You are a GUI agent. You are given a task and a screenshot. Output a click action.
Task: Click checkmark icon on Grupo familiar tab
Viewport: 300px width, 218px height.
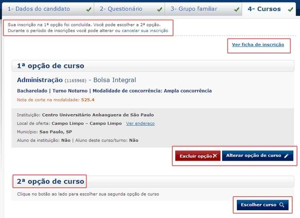point(237,9)
